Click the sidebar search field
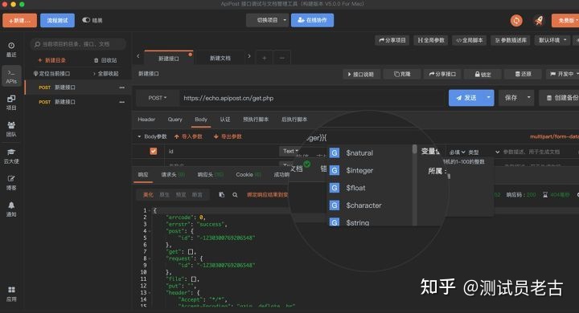579x313 pixels. click(x=78, y=44)
